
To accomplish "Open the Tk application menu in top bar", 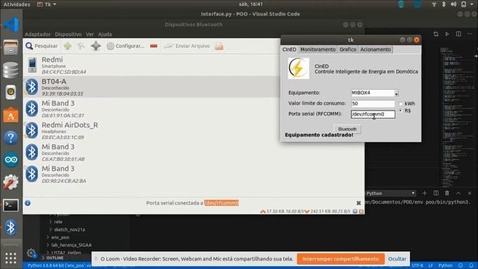I will [46, 4].
